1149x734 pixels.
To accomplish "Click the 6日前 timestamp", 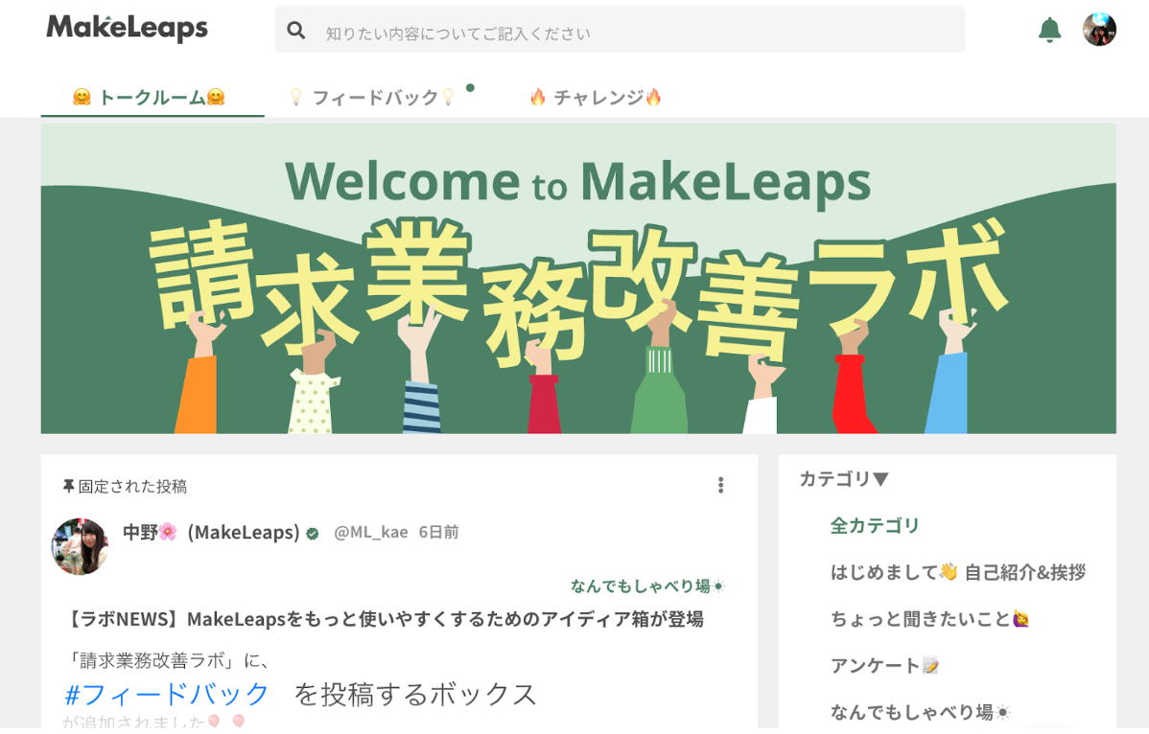I will [x=438, y=532].
